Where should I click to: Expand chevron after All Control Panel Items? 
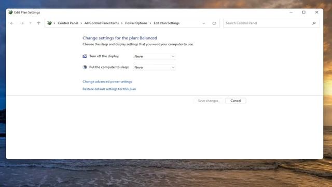point(122,23)
